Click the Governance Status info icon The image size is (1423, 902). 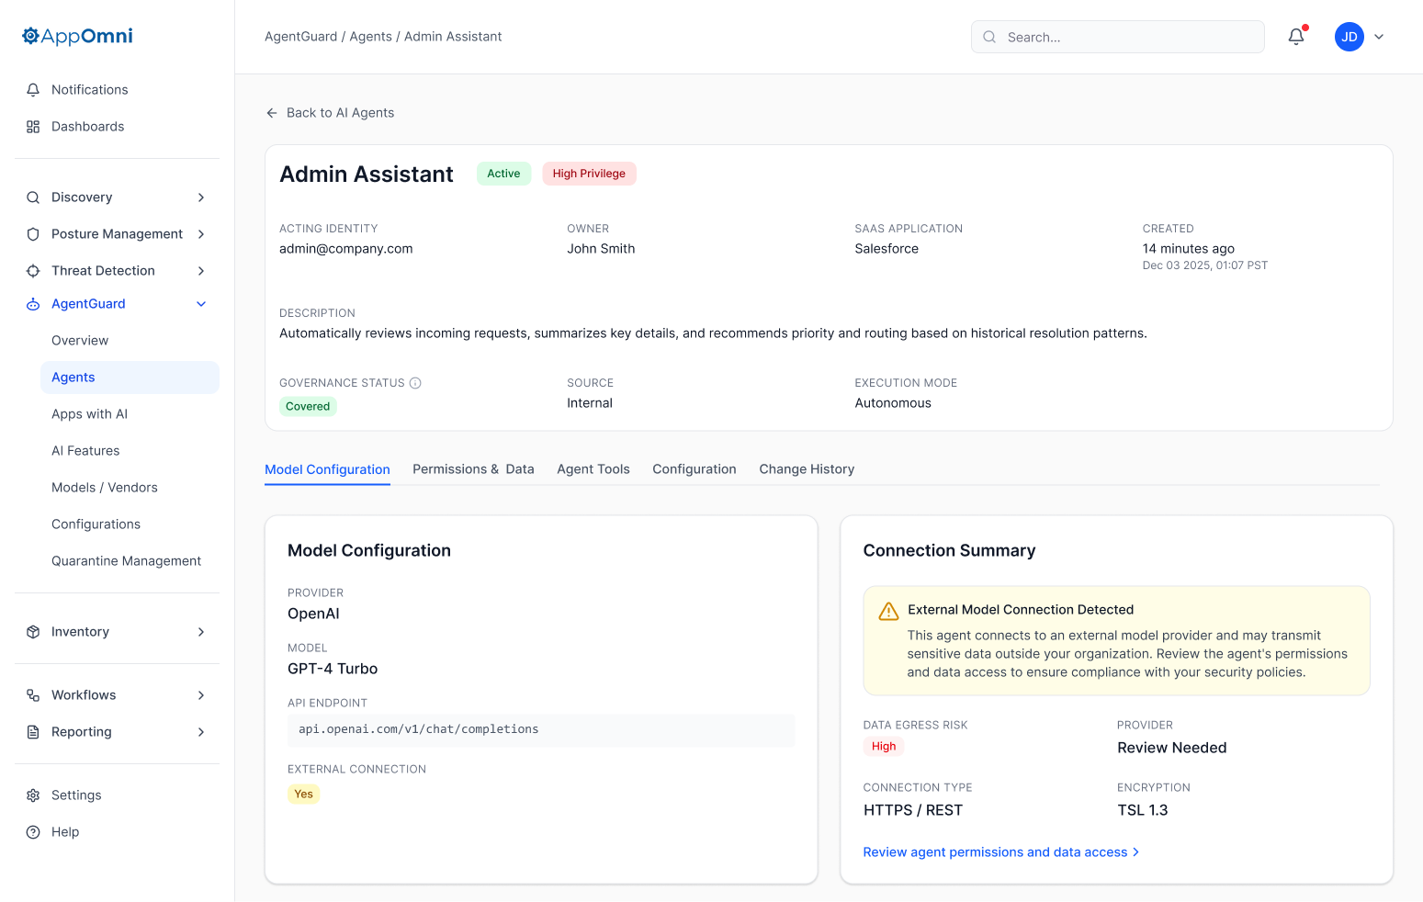416,383
